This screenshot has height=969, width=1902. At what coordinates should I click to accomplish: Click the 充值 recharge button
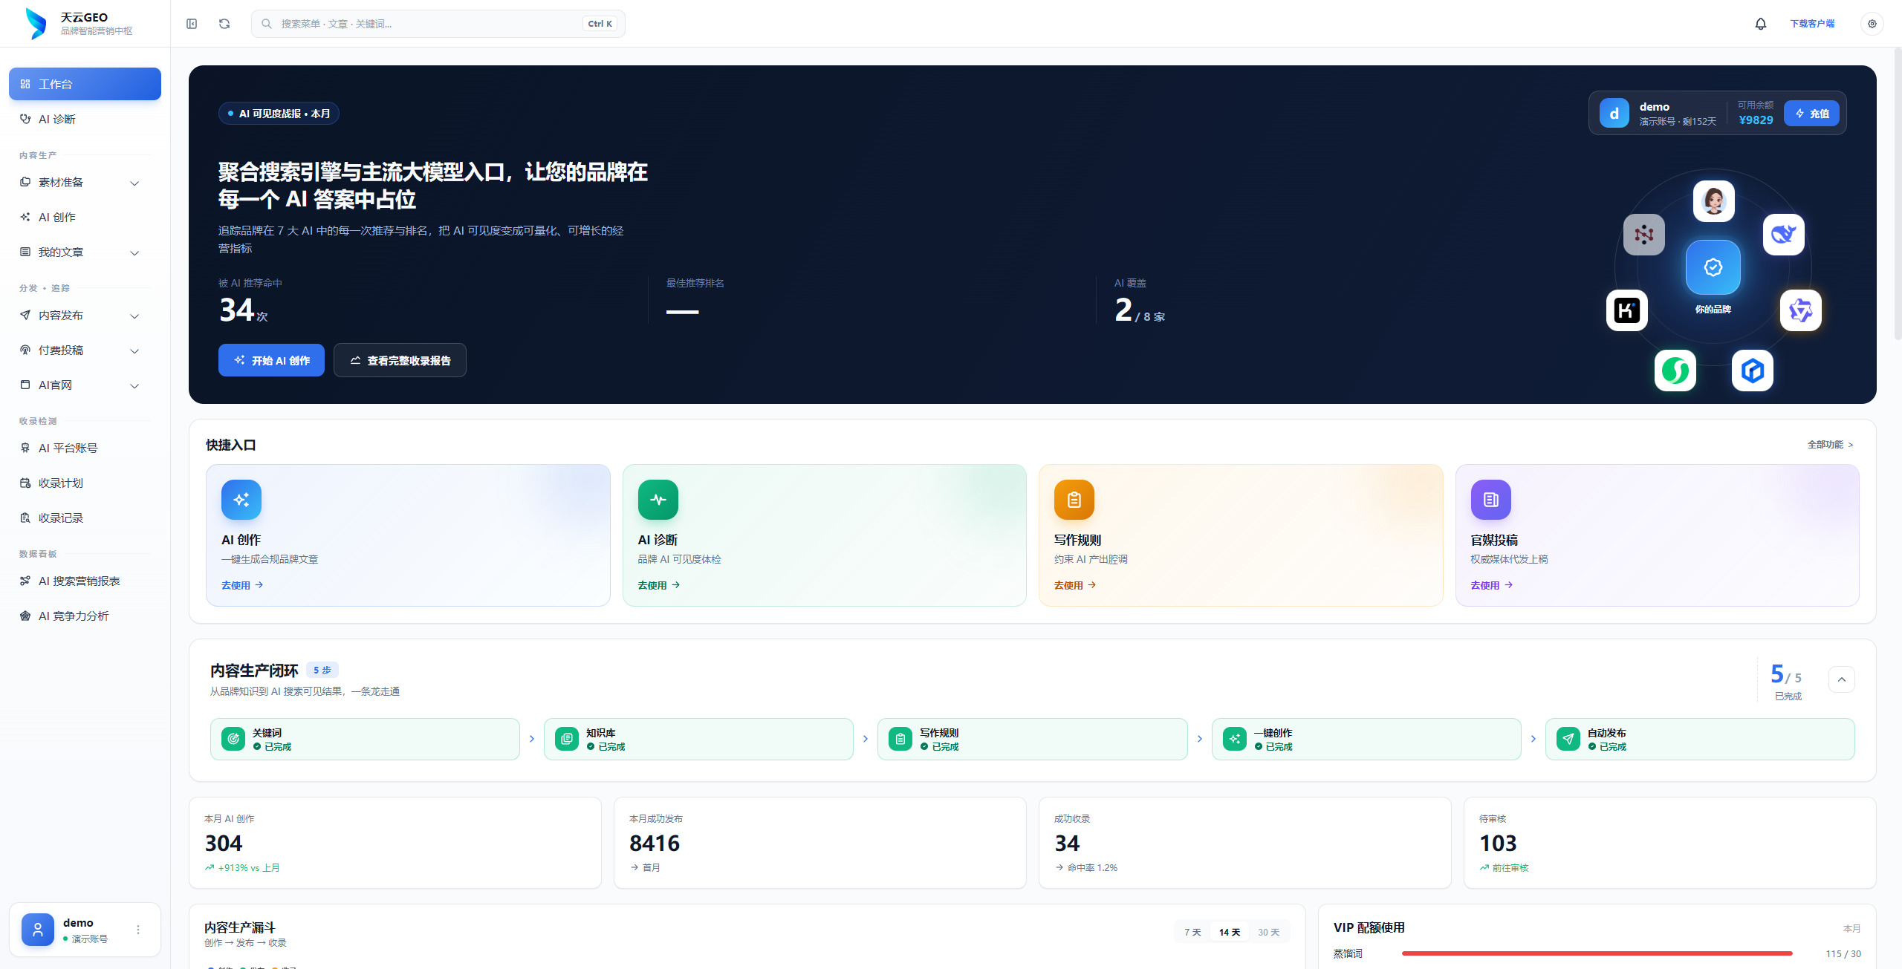point(1811,114)
